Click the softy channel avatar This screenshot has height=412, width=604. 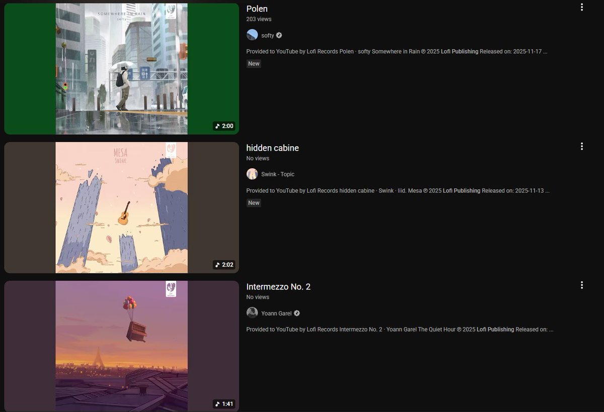[x=252, y=35]
